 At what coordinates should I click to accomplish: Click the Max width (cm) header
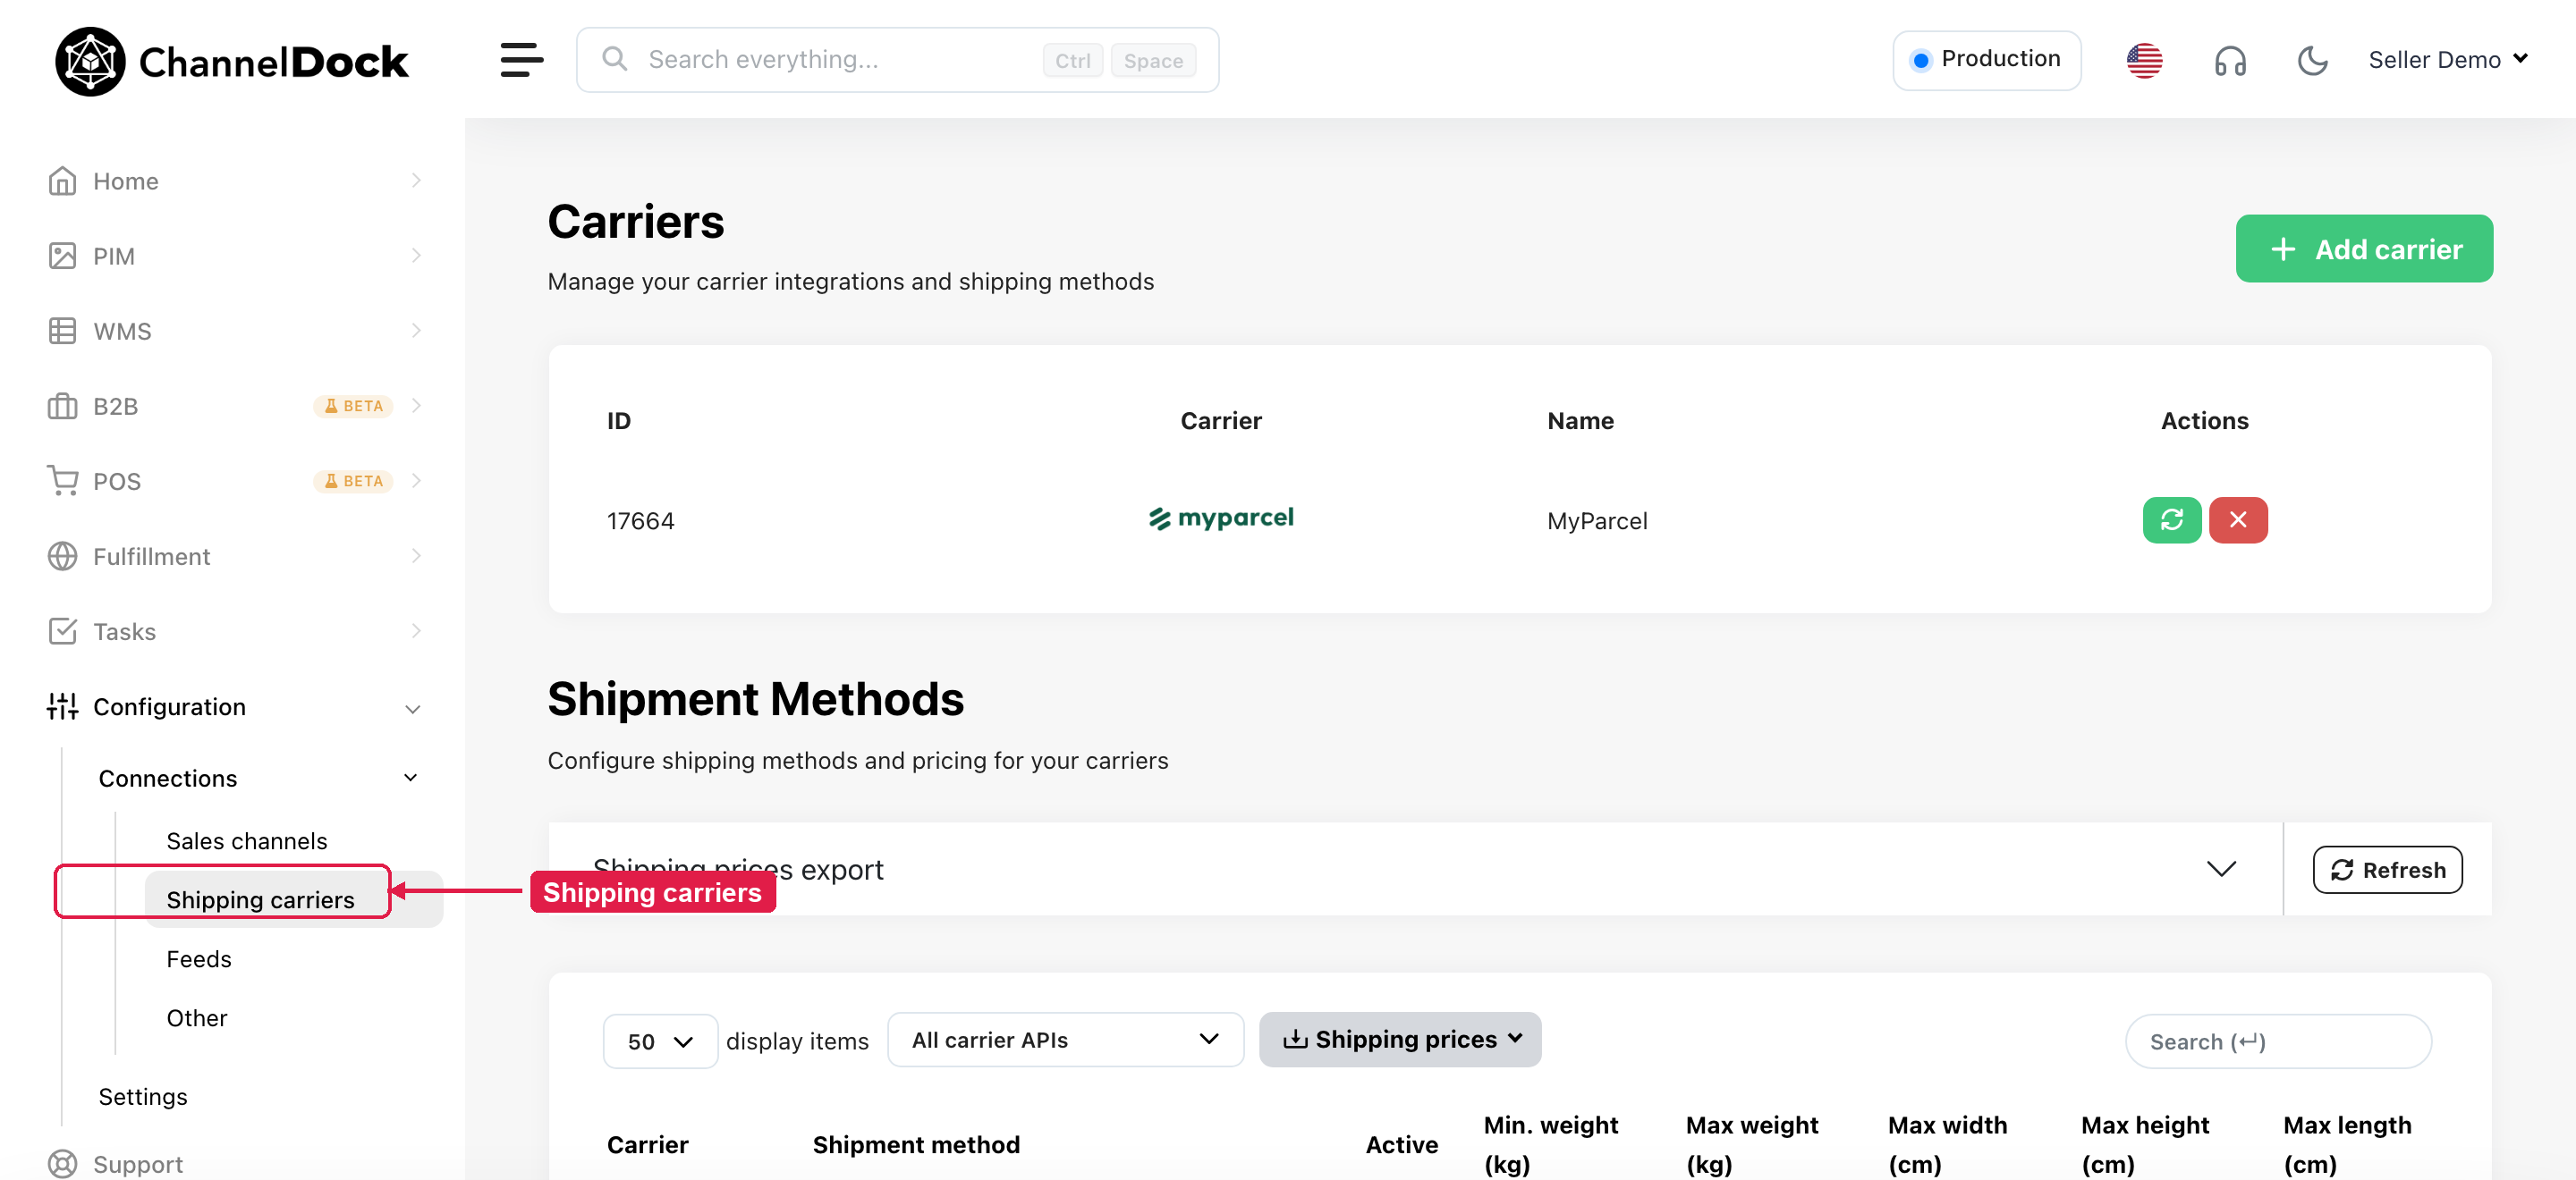pyautogui.click(x=1948, y=1145)
